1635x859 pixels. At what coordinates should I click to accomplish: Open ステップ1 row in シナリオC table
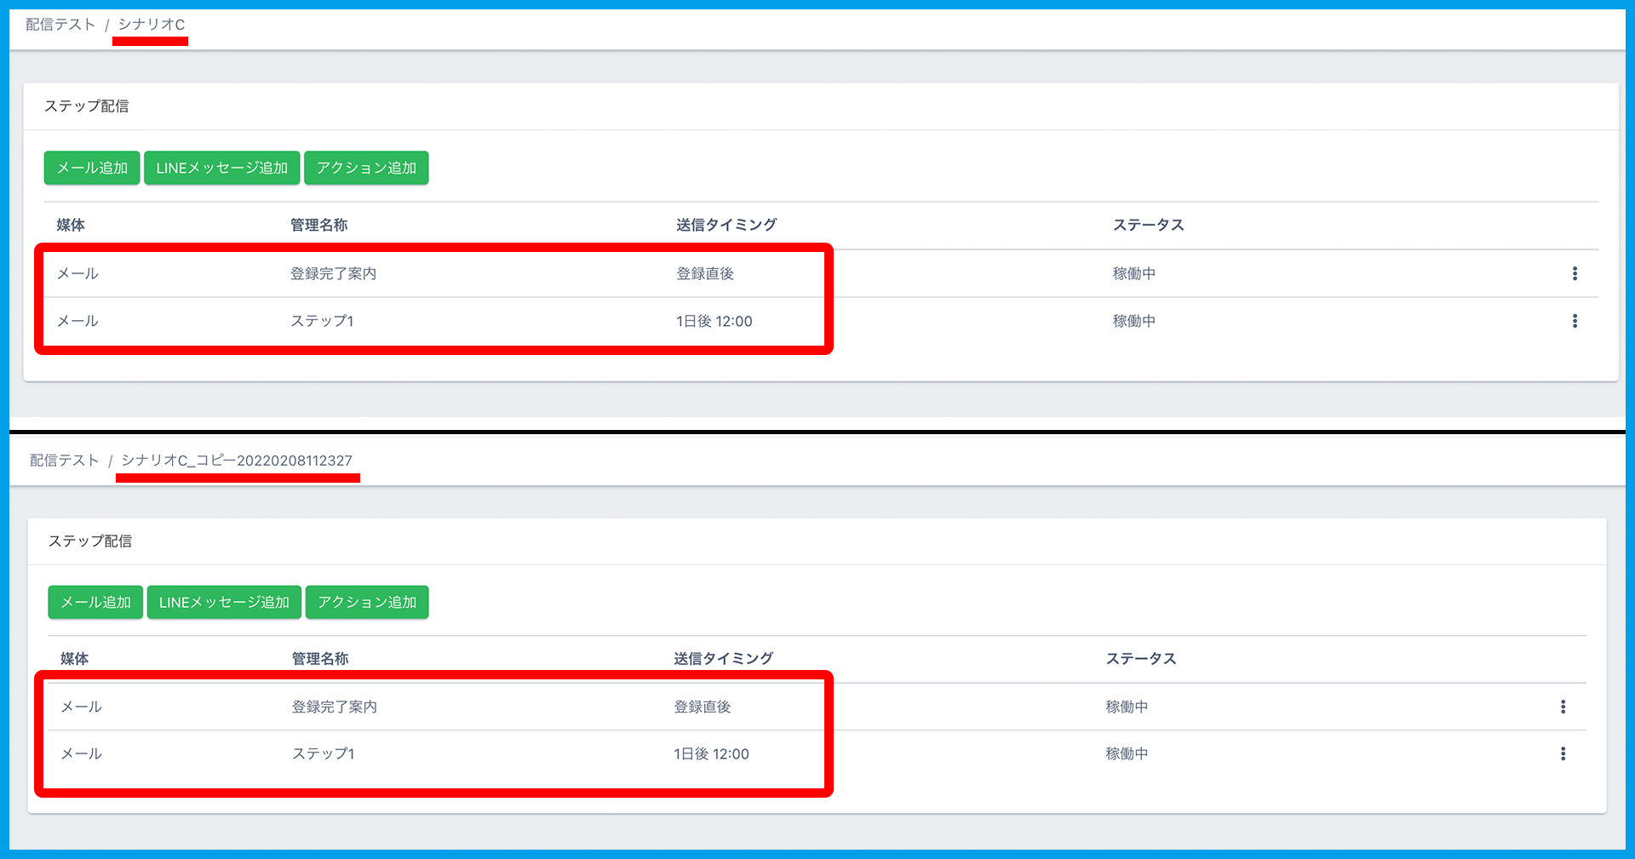point(322,321)
